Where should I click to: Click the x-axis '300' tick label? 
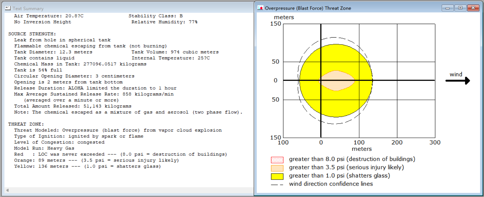pyautogui.click(x=435, y=143)
